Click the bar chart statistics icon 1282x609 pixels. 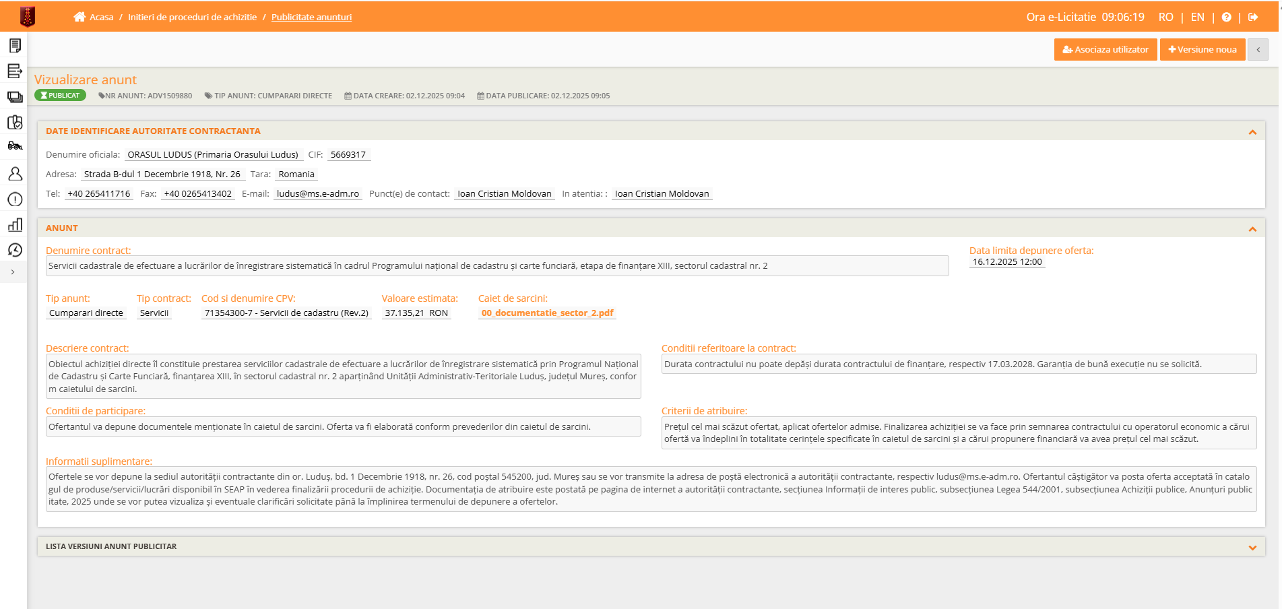click(15, 225)
